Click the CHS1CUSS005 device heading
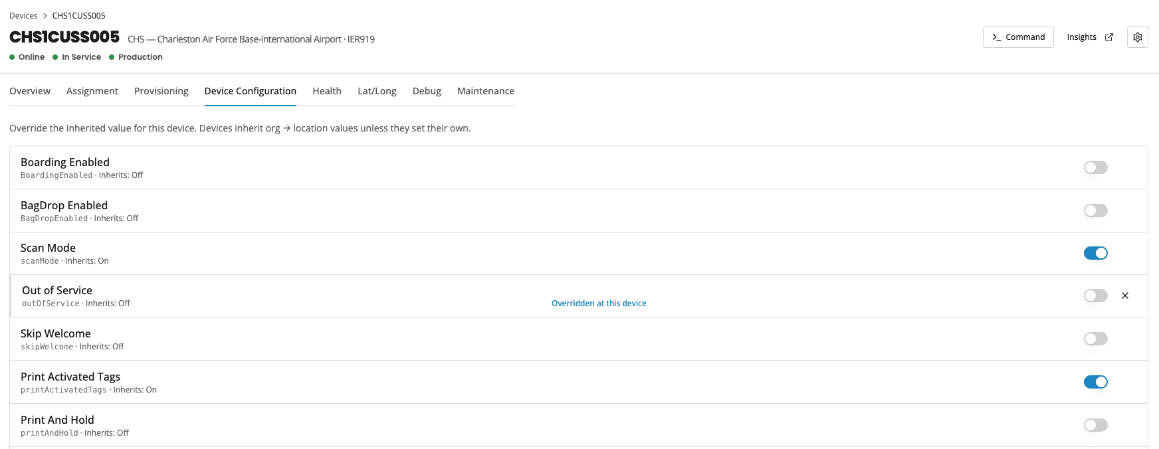Viewport: 1159px width, 449px height. [64, 37]
